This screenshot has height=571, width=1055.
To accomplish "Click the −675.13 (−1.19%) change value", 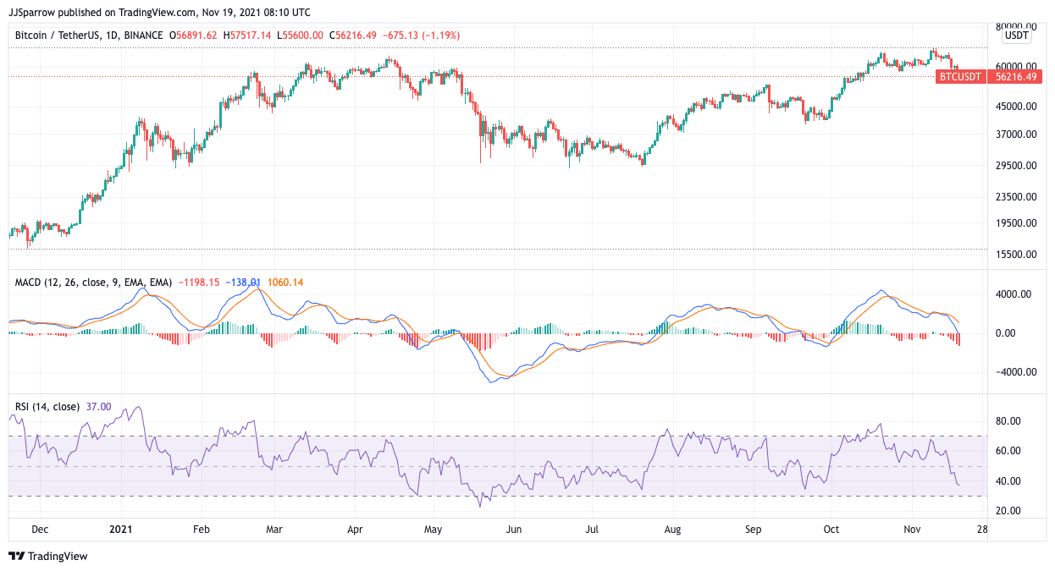I will point(423,36).
